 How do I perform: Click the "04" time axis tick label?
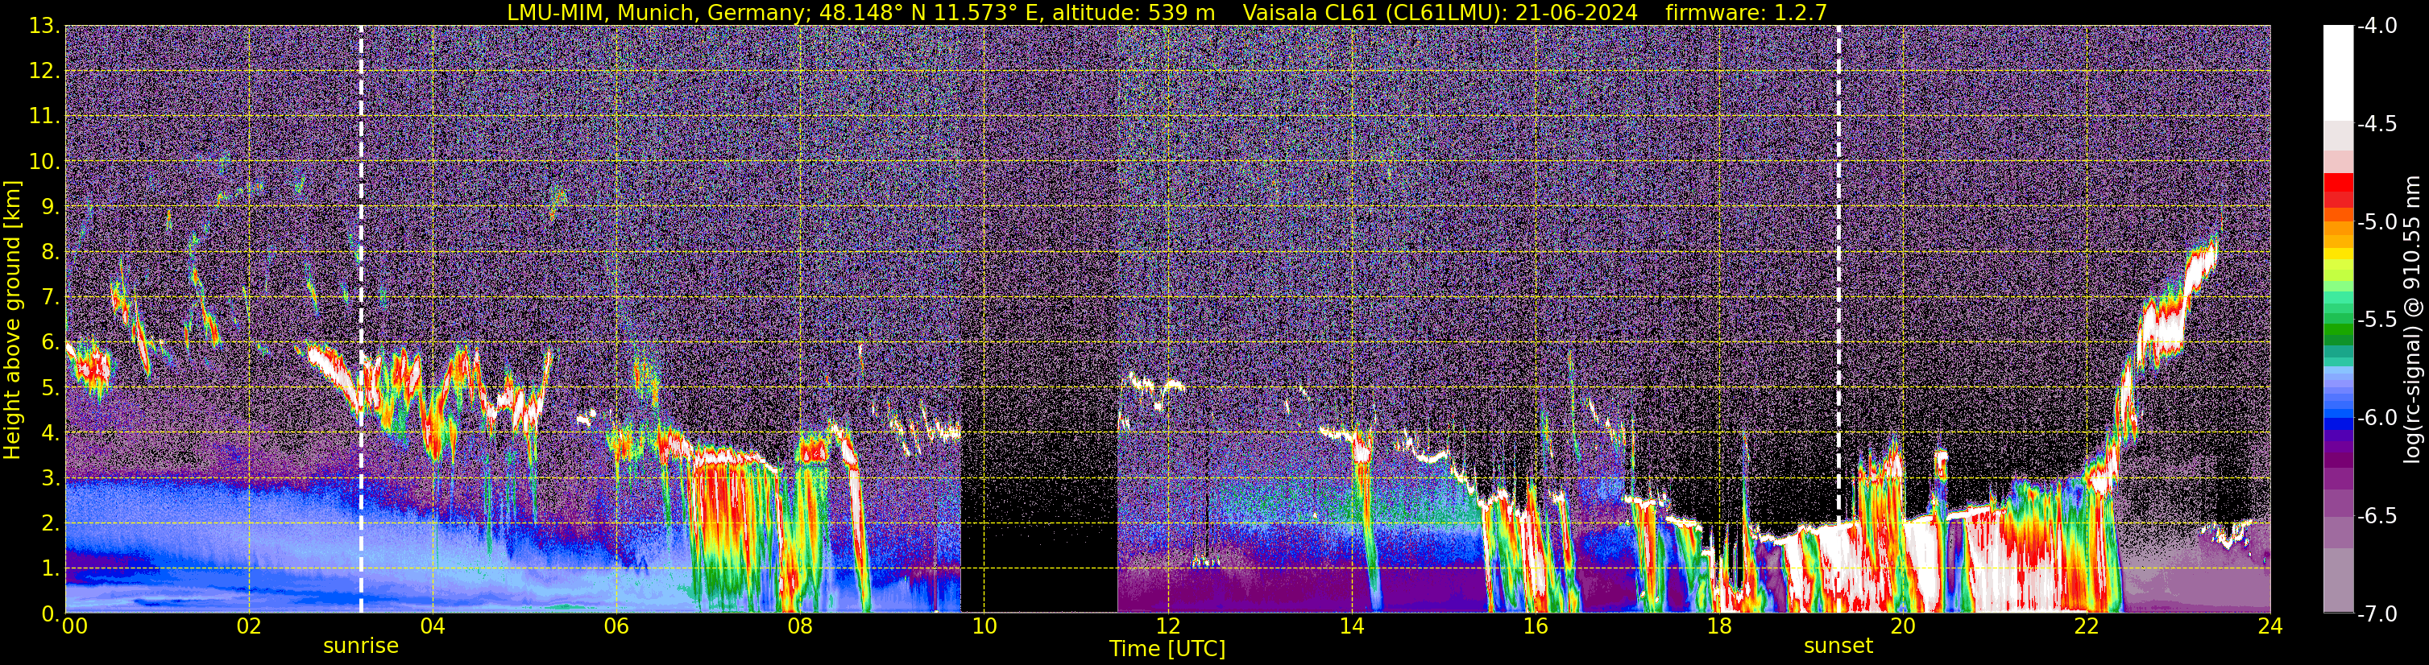click(x=433, y=626)
